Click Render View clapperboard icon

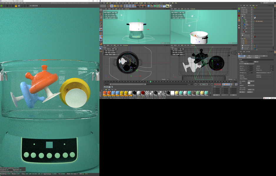pos(138,6)
